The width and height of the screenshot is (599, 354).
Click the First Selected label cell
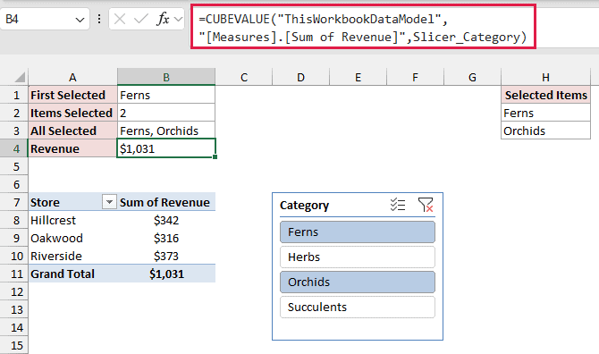pyautogui.click(x=72, y=95)
